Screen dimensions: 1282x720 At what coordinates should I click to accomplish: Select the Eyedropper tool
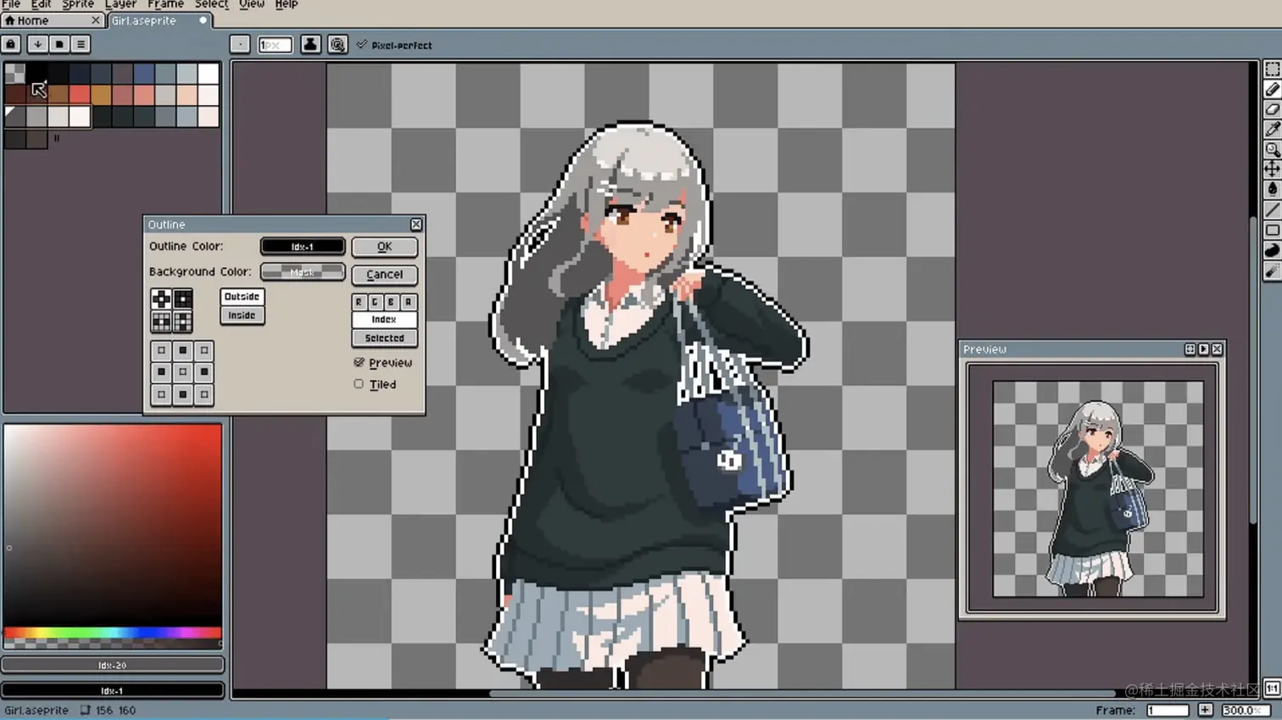tap(1272, 130)
